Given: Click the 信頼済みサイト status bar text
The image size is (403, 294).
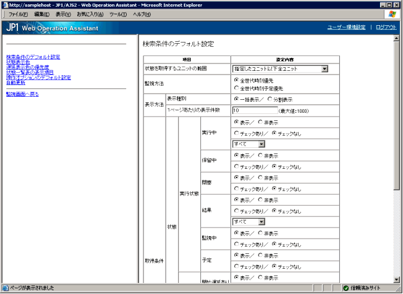Looking at the screenshot, I should click(x=365, y=288).
